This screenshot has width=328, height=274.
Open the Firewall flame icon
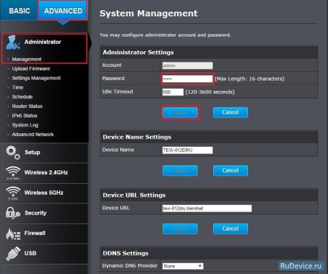click(x=13, y=234)
